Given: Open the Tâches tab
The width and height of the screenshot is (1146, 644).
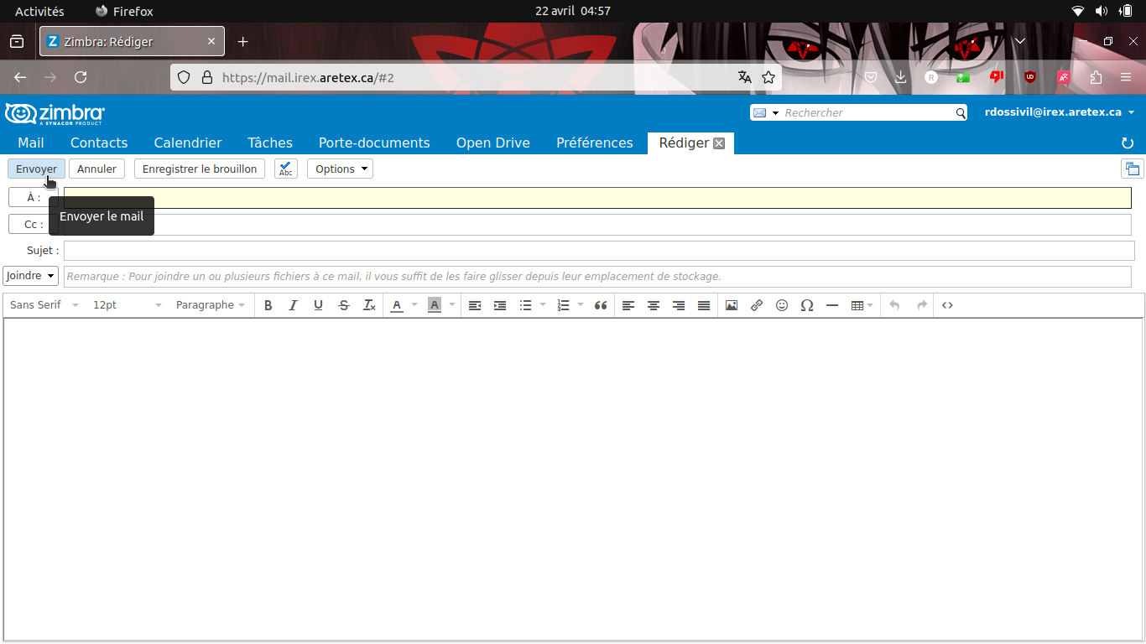Looking at the screenshot, I should pyautogui.click(x=270, y=143).
